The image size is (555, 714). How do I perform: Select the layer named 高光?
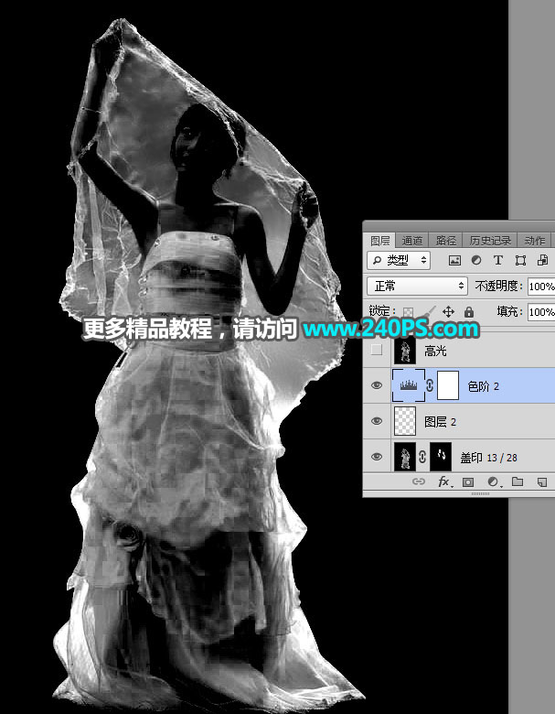435,351
